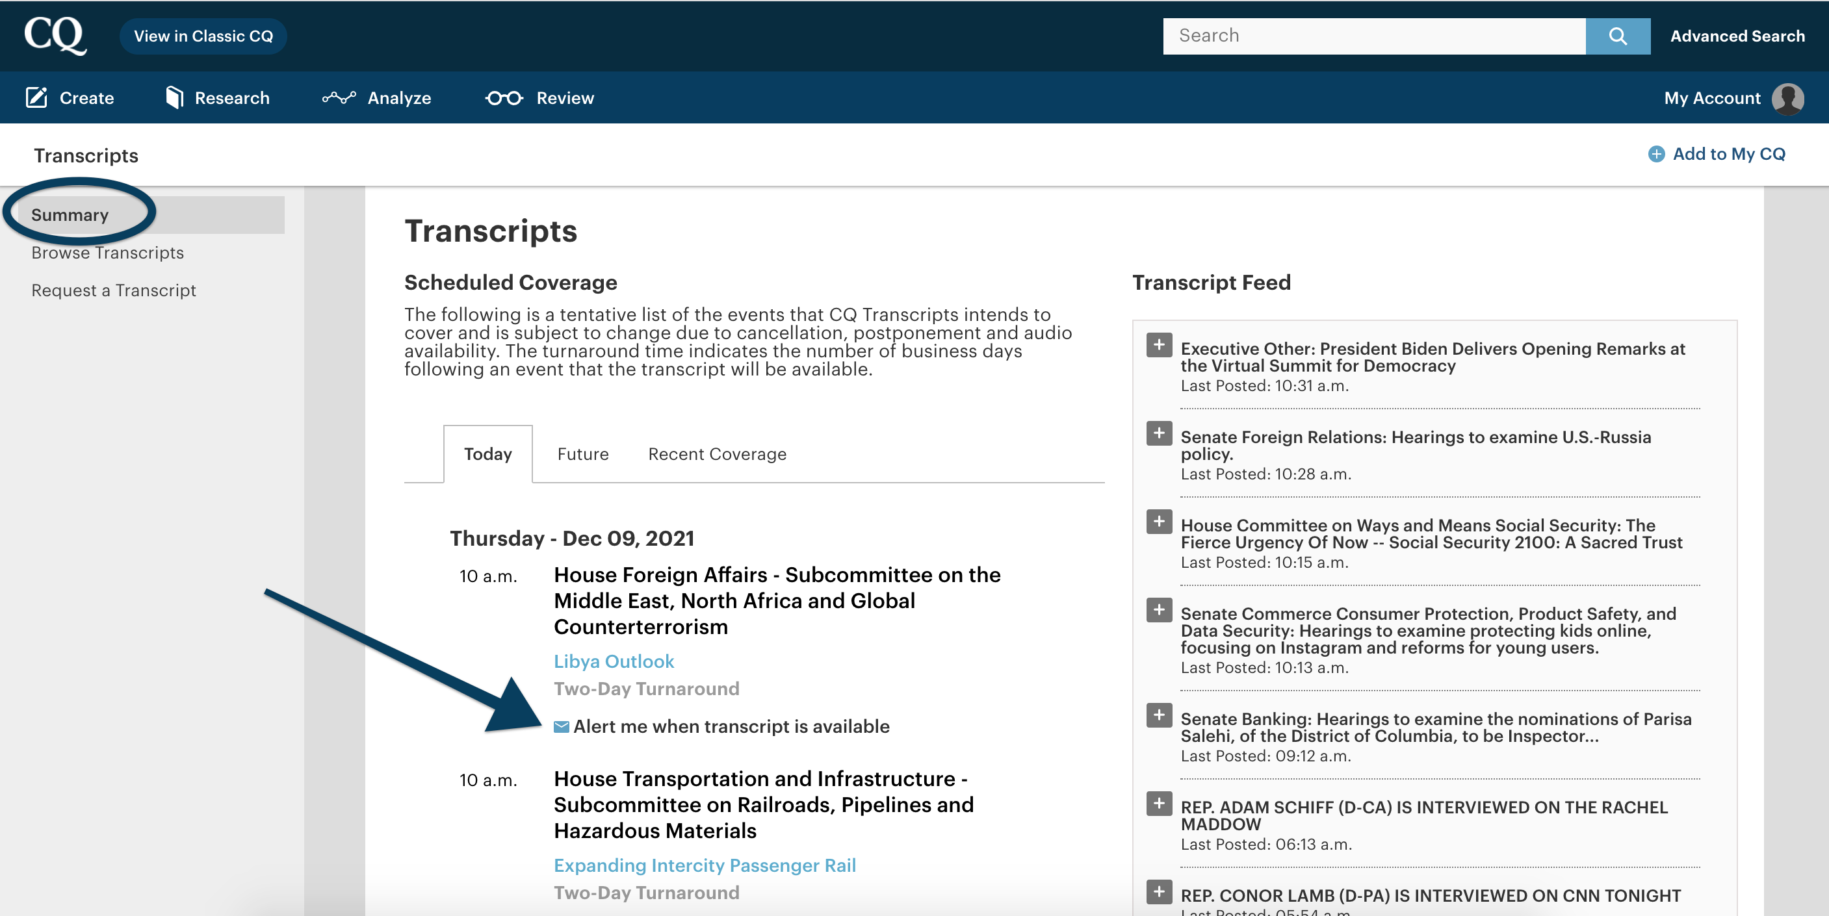Click the President Biden Opening Remarks title
The image size is (1829, 916).
click(x=1432, y=357)
